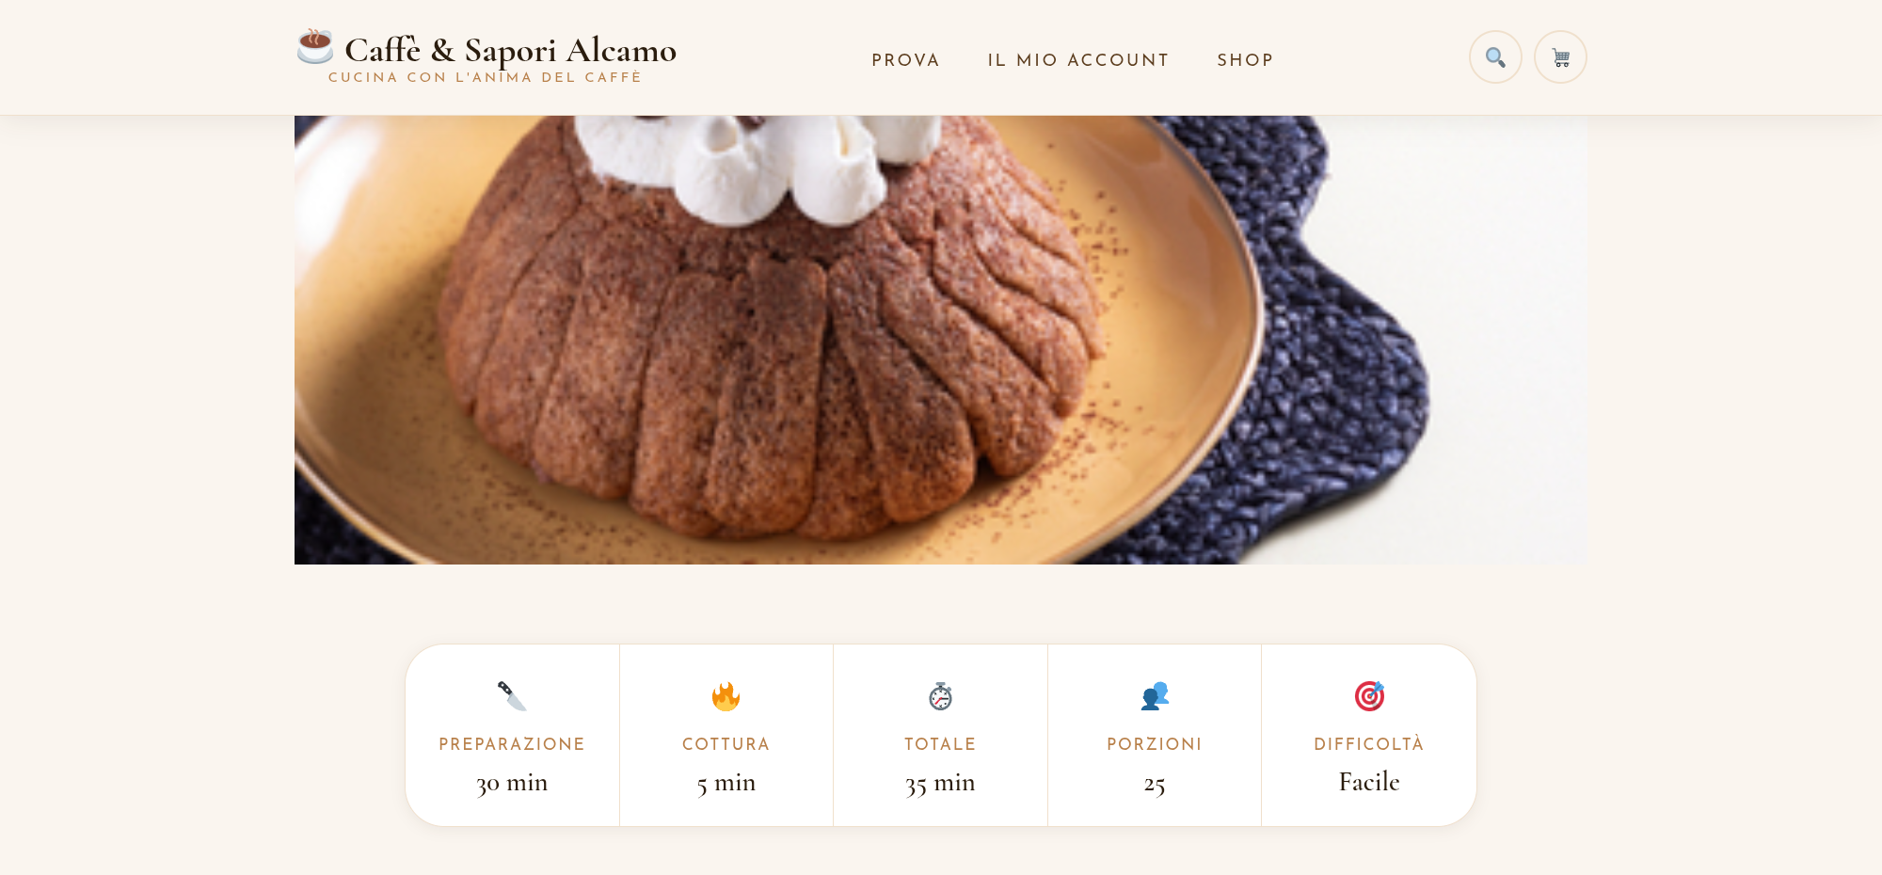The image size is (1882, 875).
Task: Select the Preparazione 30 min cell
Action: [x=512, y=735]
